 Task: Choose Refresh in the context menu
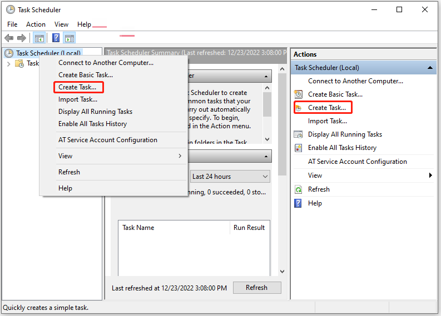pos(69,172)
